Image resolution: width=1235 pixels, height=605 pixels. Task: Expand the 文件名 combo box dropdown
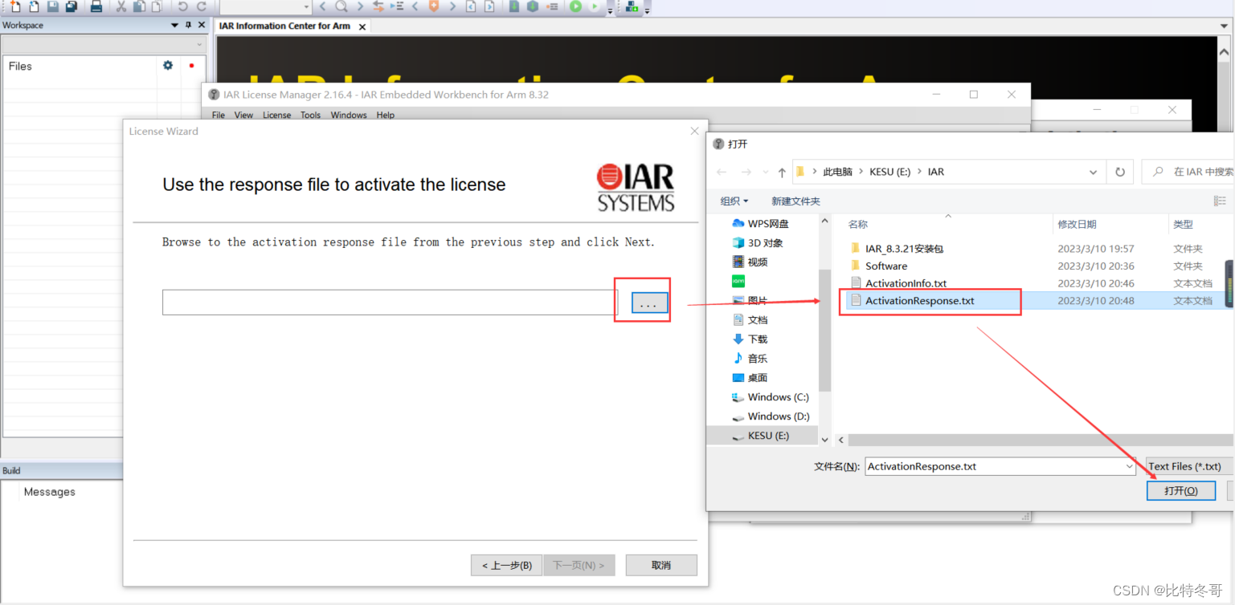coord(1130,466)
